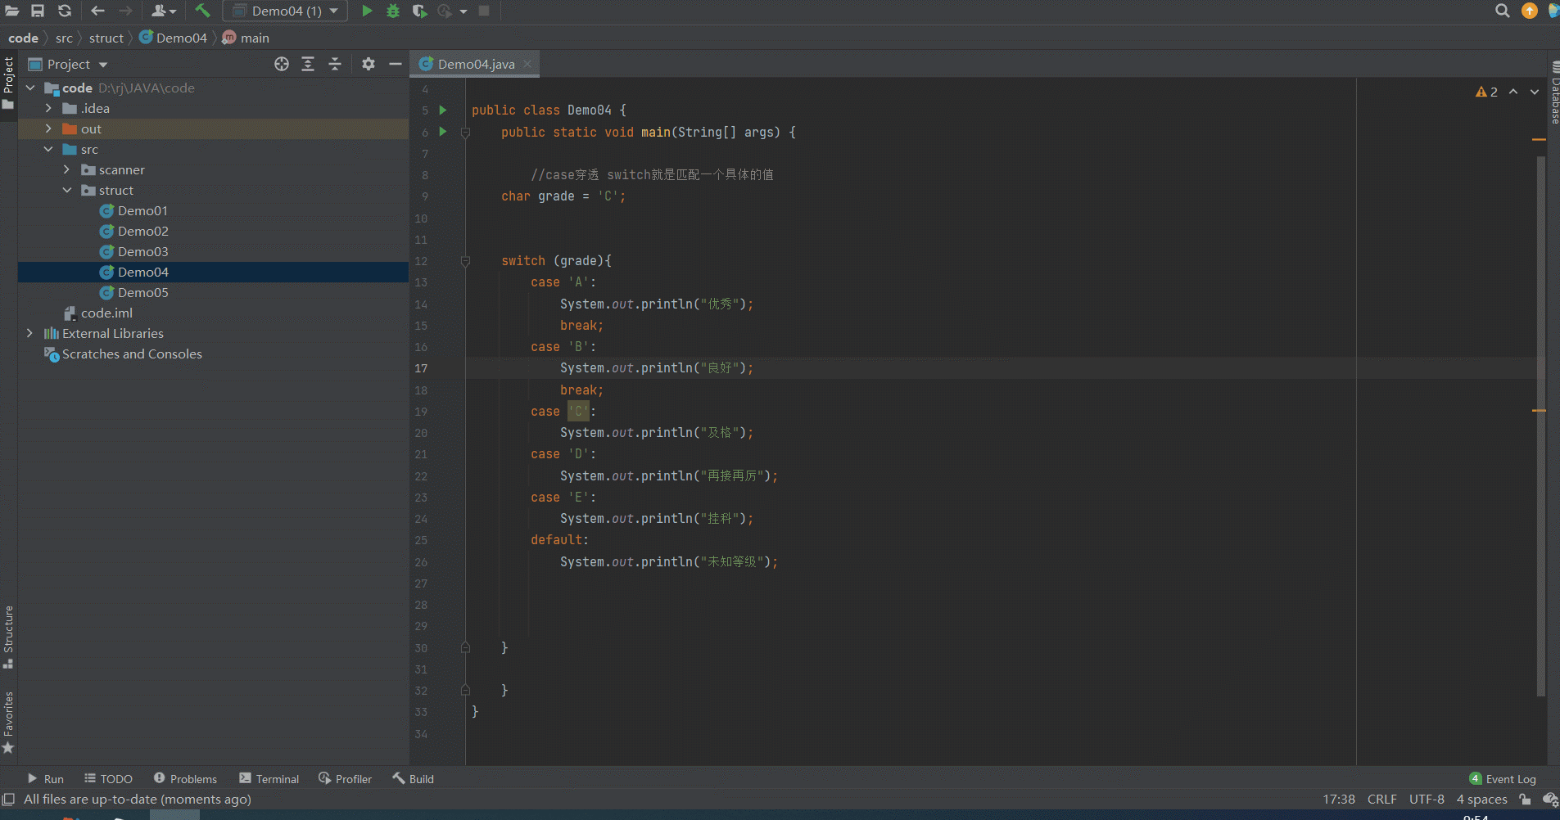Open the Profiler tool window
The height and width of the screenshot is (820, 1560).
345,778
